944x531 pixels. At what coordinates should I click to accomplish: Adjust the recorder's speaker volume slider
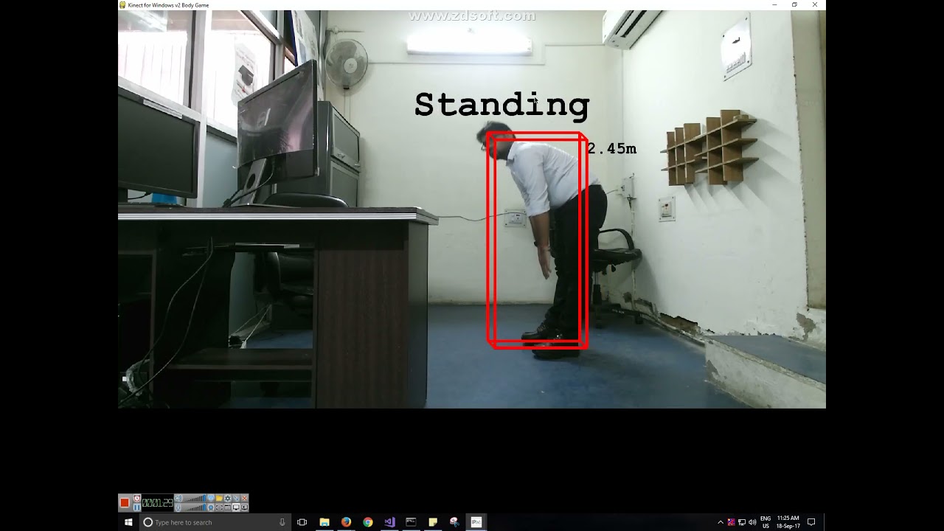[195, 498]
